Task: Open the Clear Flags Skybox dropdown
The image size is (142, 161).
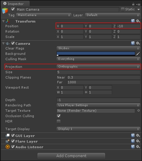Action: 98,48
